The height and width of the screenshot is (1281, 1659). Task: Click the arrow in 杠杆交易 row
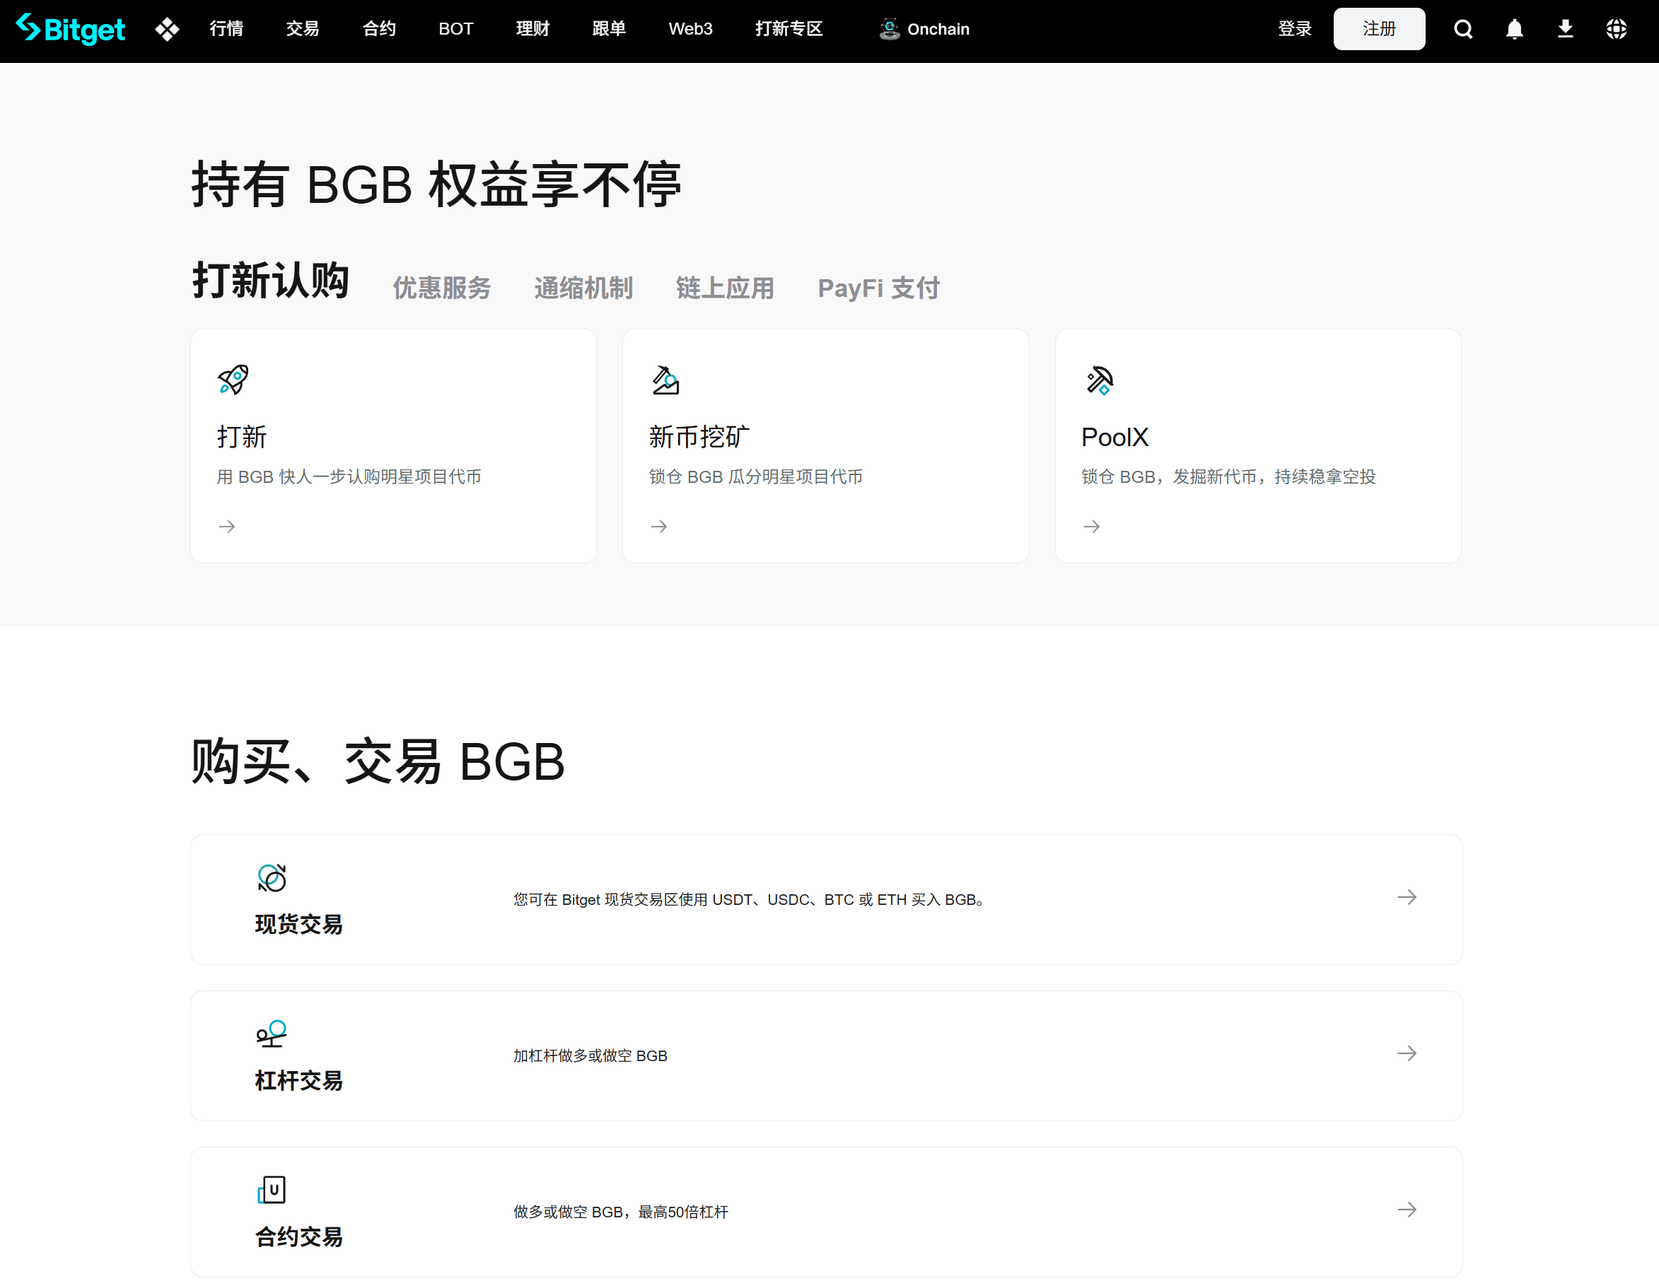point(1407,1053)
